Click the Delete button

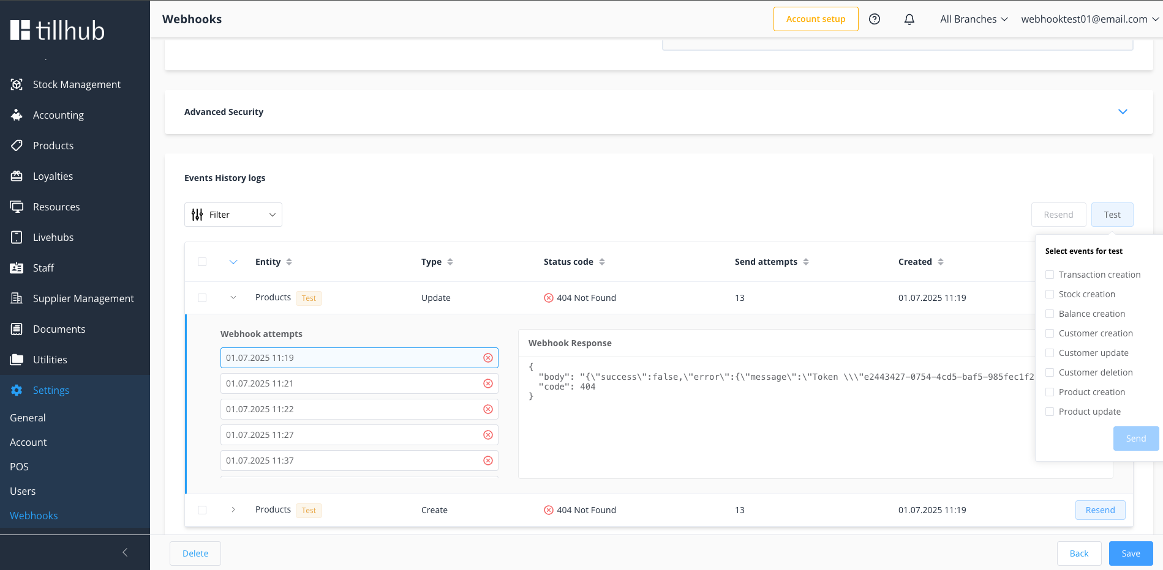(195, 553)
